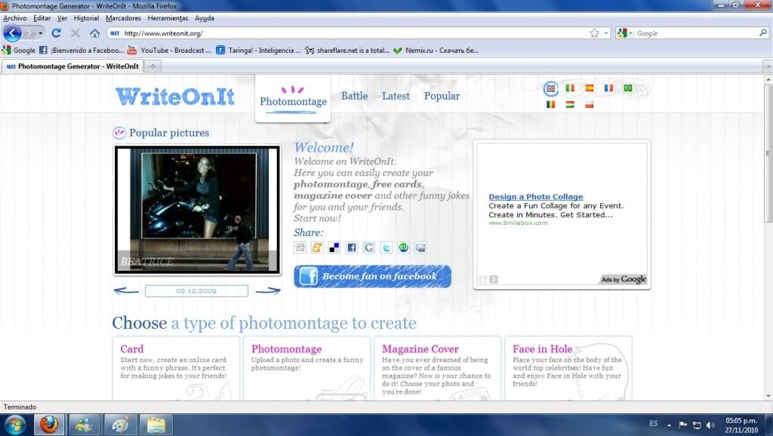The height and width of the screenshot is (436, 773).
Task: Go back with Firefox back arrow
Action: point(12,33)
